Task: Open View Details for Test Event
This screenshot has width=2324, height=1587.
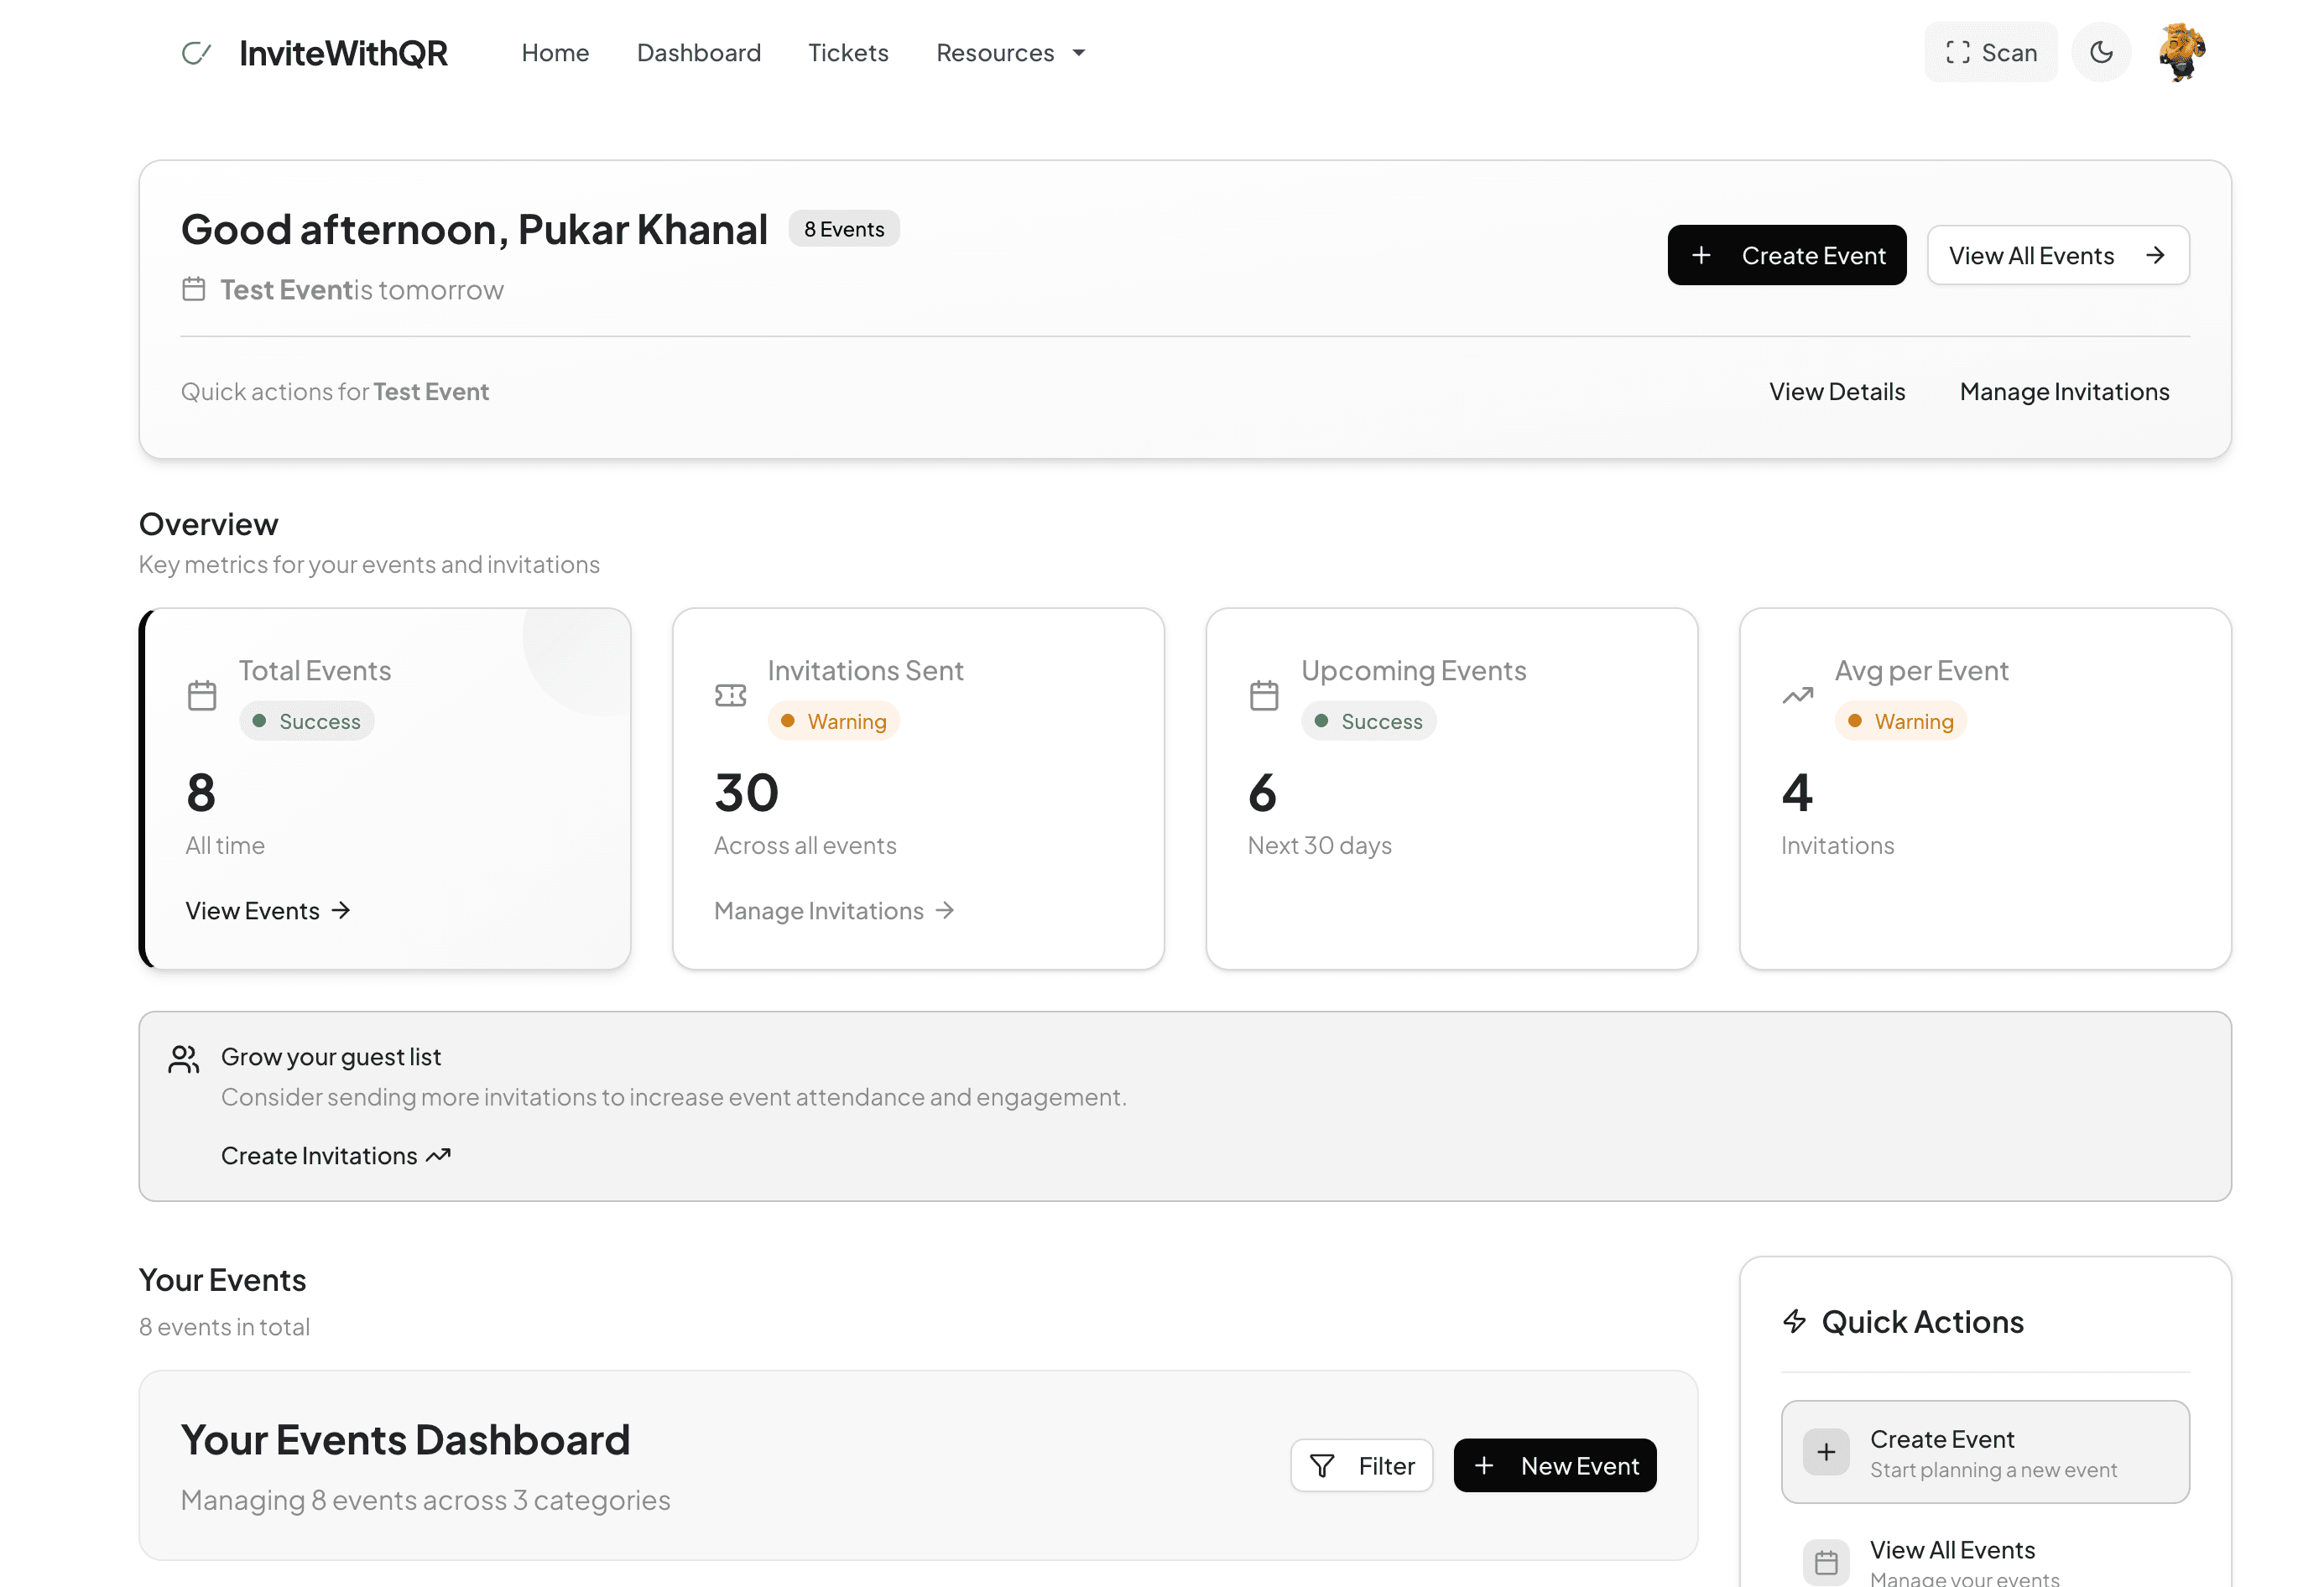Action: tap(1837, 392)
